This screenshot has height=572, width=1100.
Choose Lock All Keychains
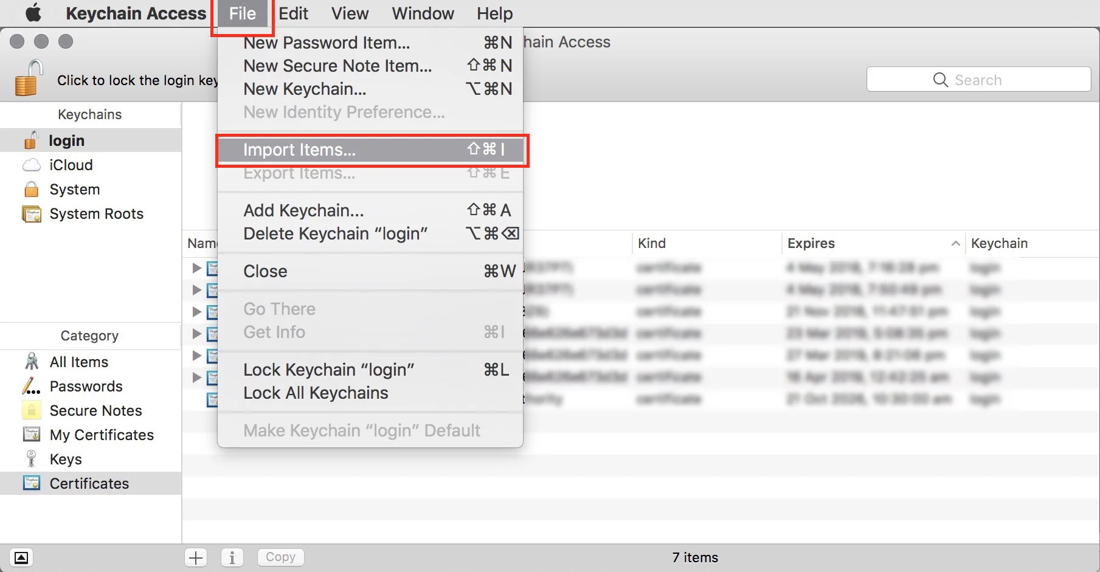point(370,393)
